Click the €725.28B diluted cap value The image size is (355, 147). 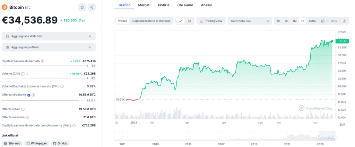click(x=89, y=125)
